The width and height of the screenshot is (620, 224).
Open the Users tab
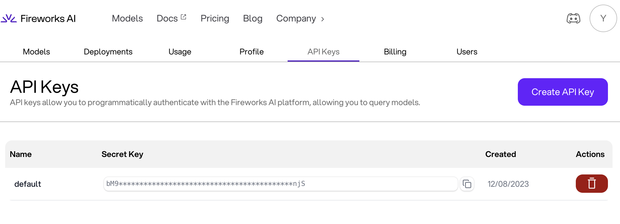(x=467, y=52)
